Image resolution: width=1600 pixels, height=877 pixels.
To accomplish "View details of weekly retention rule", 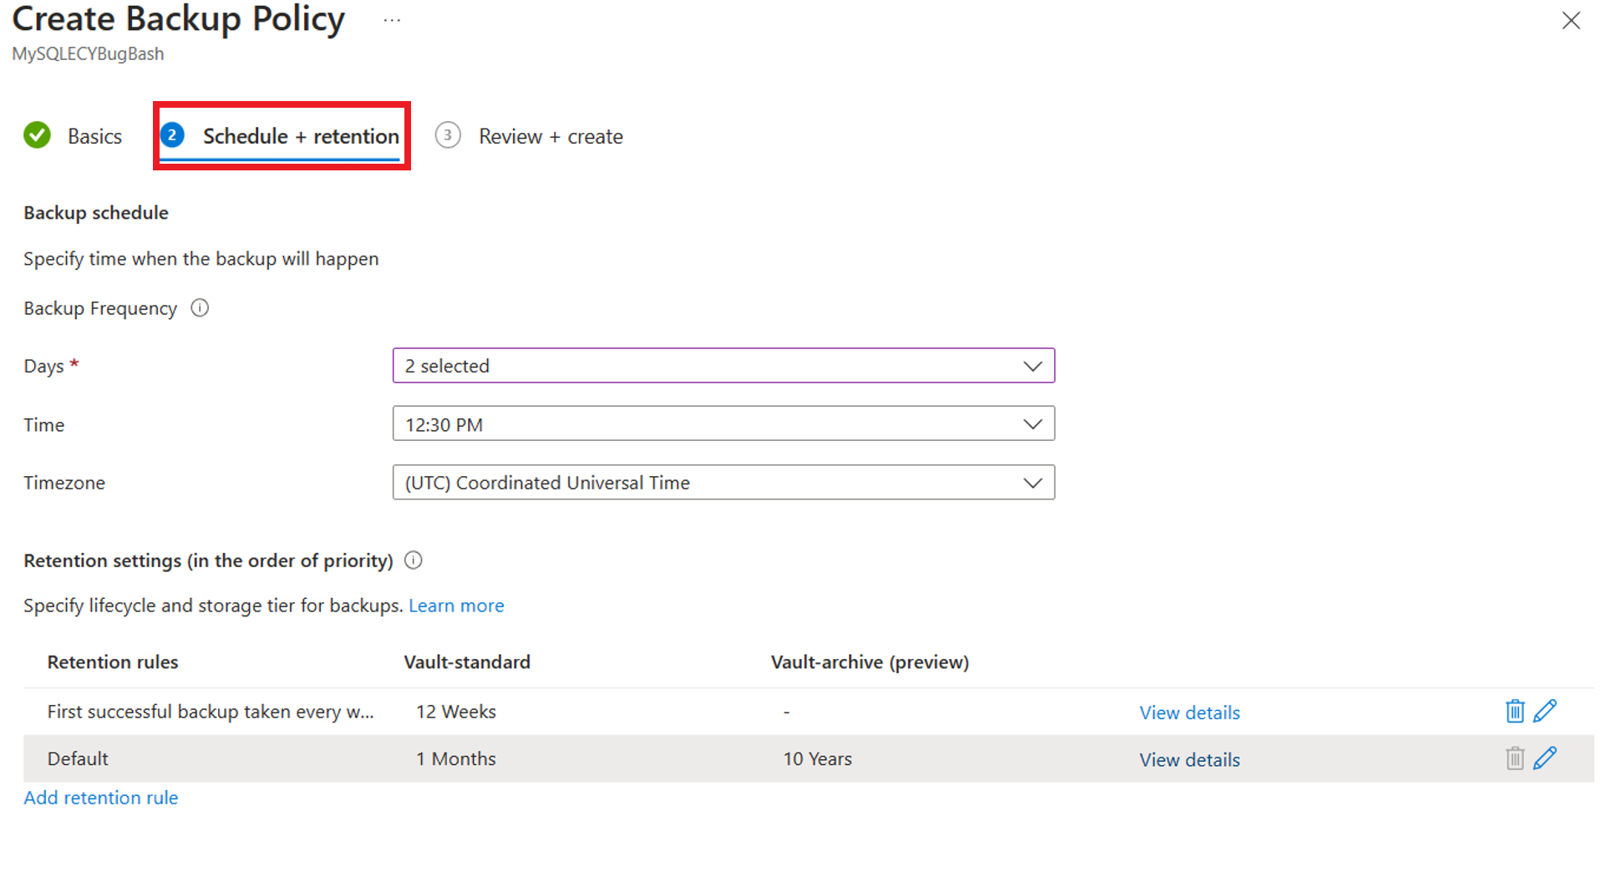I will click(x=1190, y=712).
